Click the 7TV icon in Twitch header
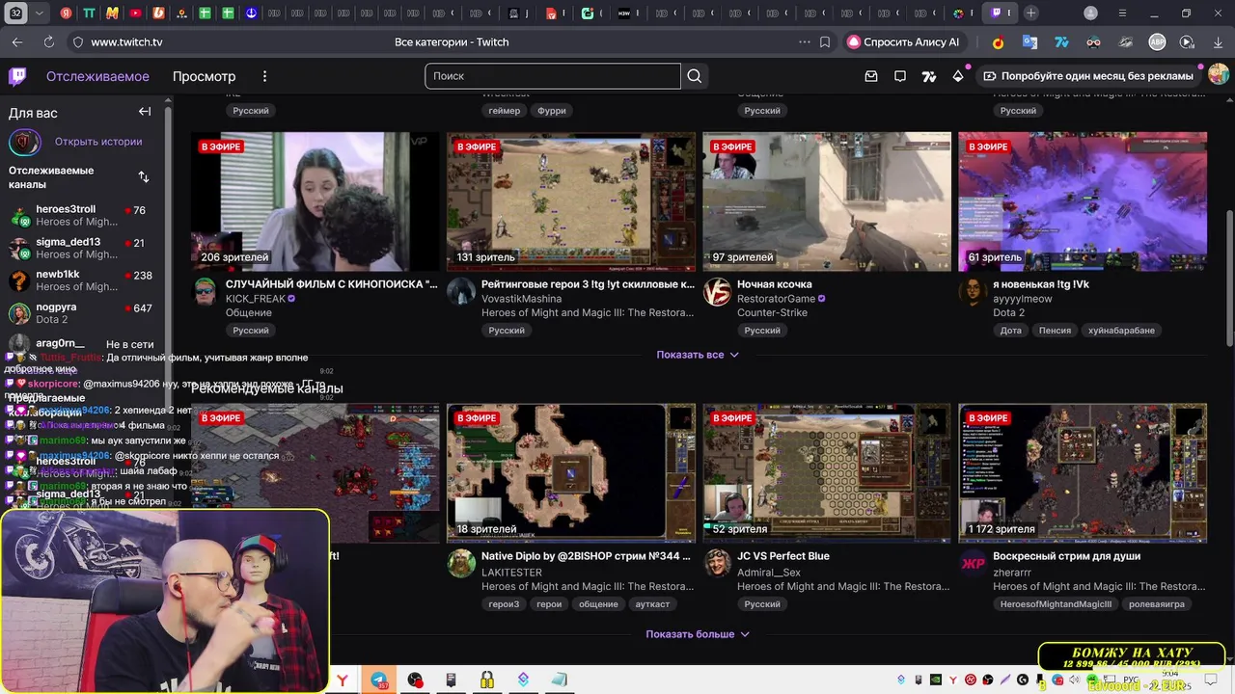 click(929, 76)
